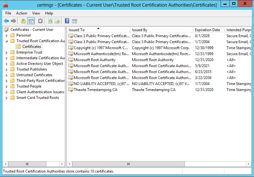Click Certificates - Current User root node icon
The width and height of the screenshot is (254, 177).
[6, 30]
